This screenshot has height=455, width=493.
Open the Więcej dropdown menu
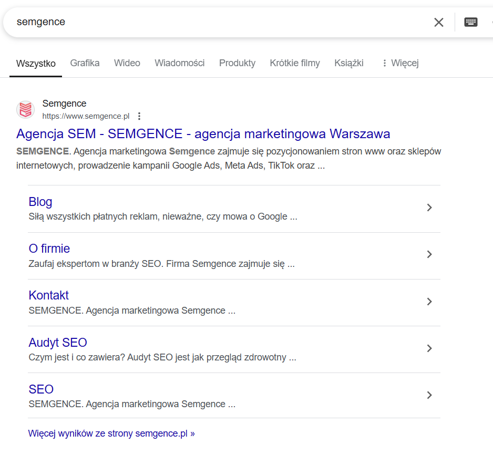[x=400, y=63]
